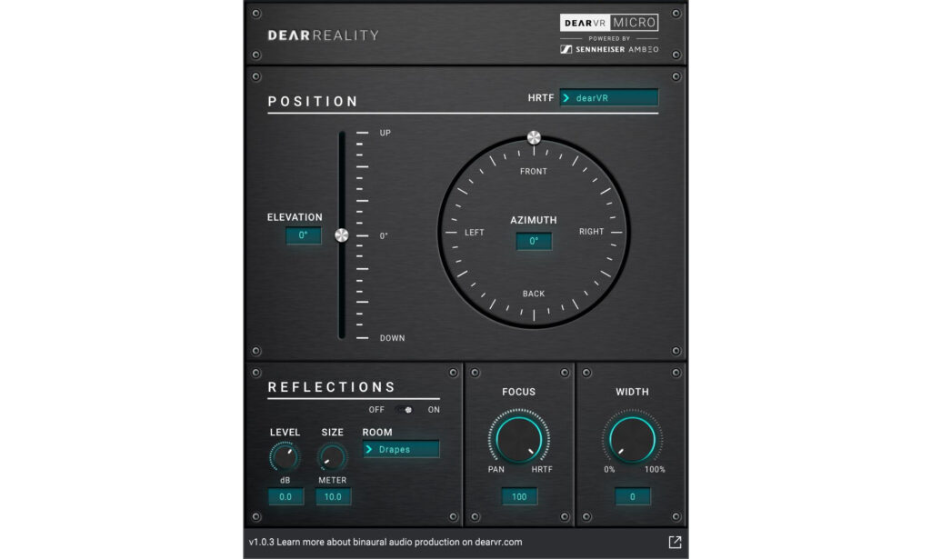Viewport: 931px width, 559px height.
Task: Click the REFLECTIONS section heading
Action: pyautogui.click(x=332, y=387)
